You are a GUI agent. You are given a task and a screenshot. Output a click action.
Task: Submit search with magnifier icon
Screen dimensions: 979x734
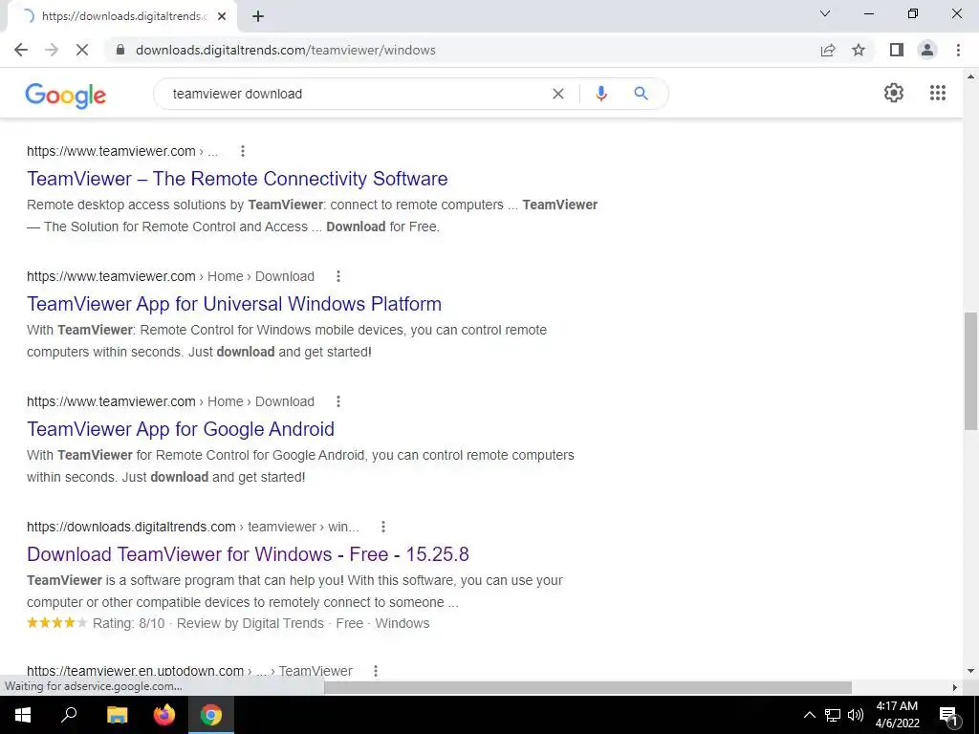coord(641,94)
